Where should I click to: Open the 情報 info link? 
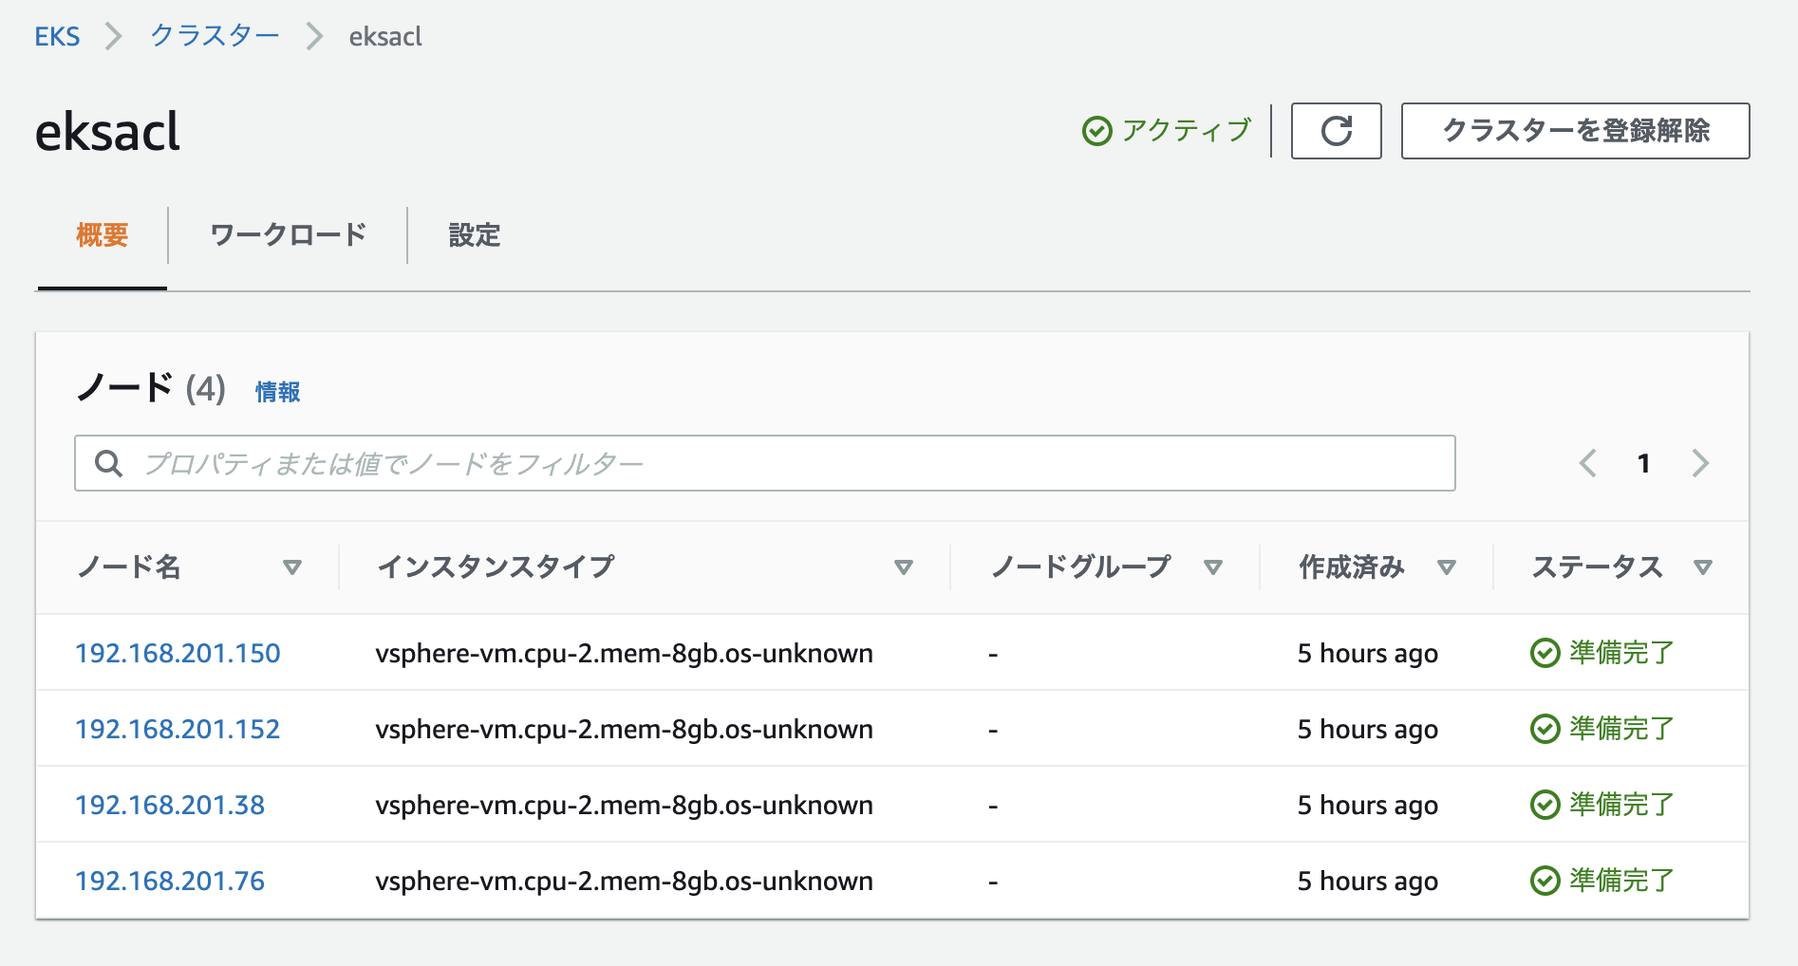point(277,392)
